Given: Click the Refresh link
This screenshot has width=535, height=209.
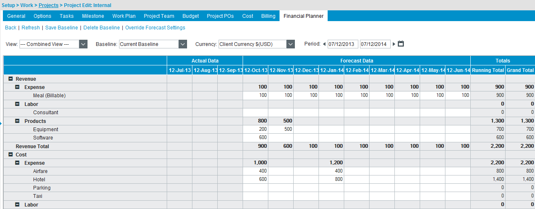Looking at the screenshot, I should pos(31,28).
